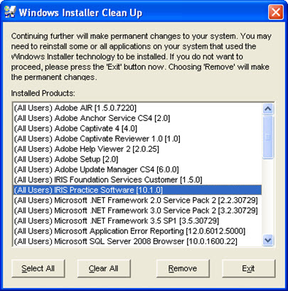Click the list scroll down arrow
This screenshot has width=288, height=291.
point(268,240)
